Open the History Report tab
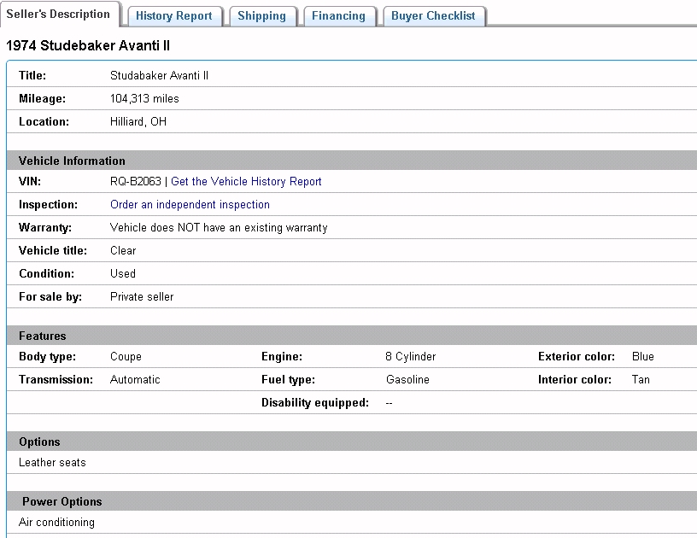This screenshot has height=538, width=697. 174,15
